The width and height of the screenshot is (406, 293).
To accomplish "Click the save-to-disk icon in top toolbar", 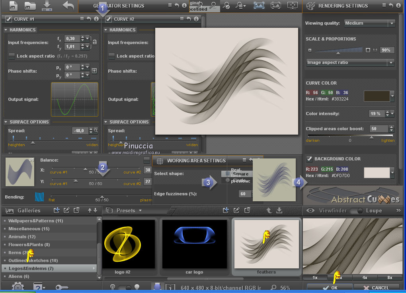I will point(47,6).
